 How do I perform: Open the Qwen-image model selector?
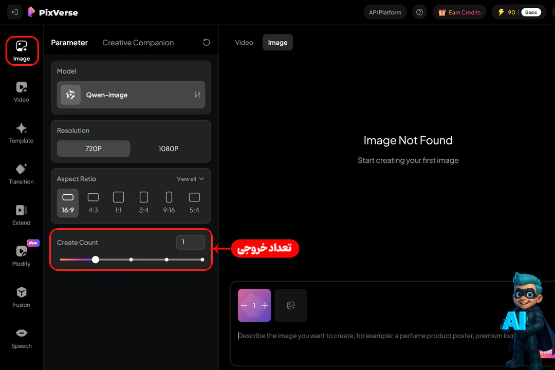point(131,95)
